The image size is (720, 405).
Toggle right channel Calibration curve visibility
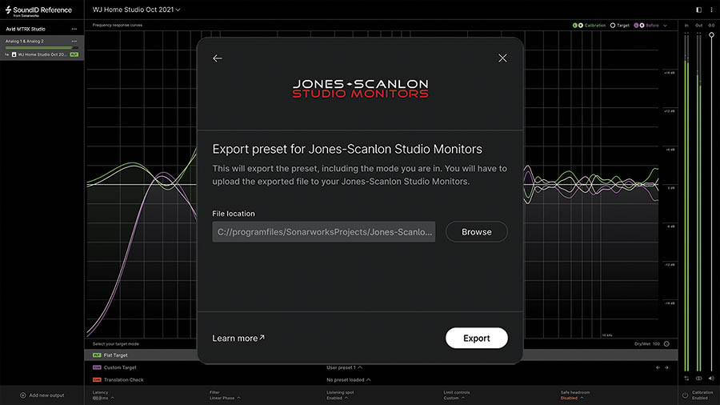(581, 26)
